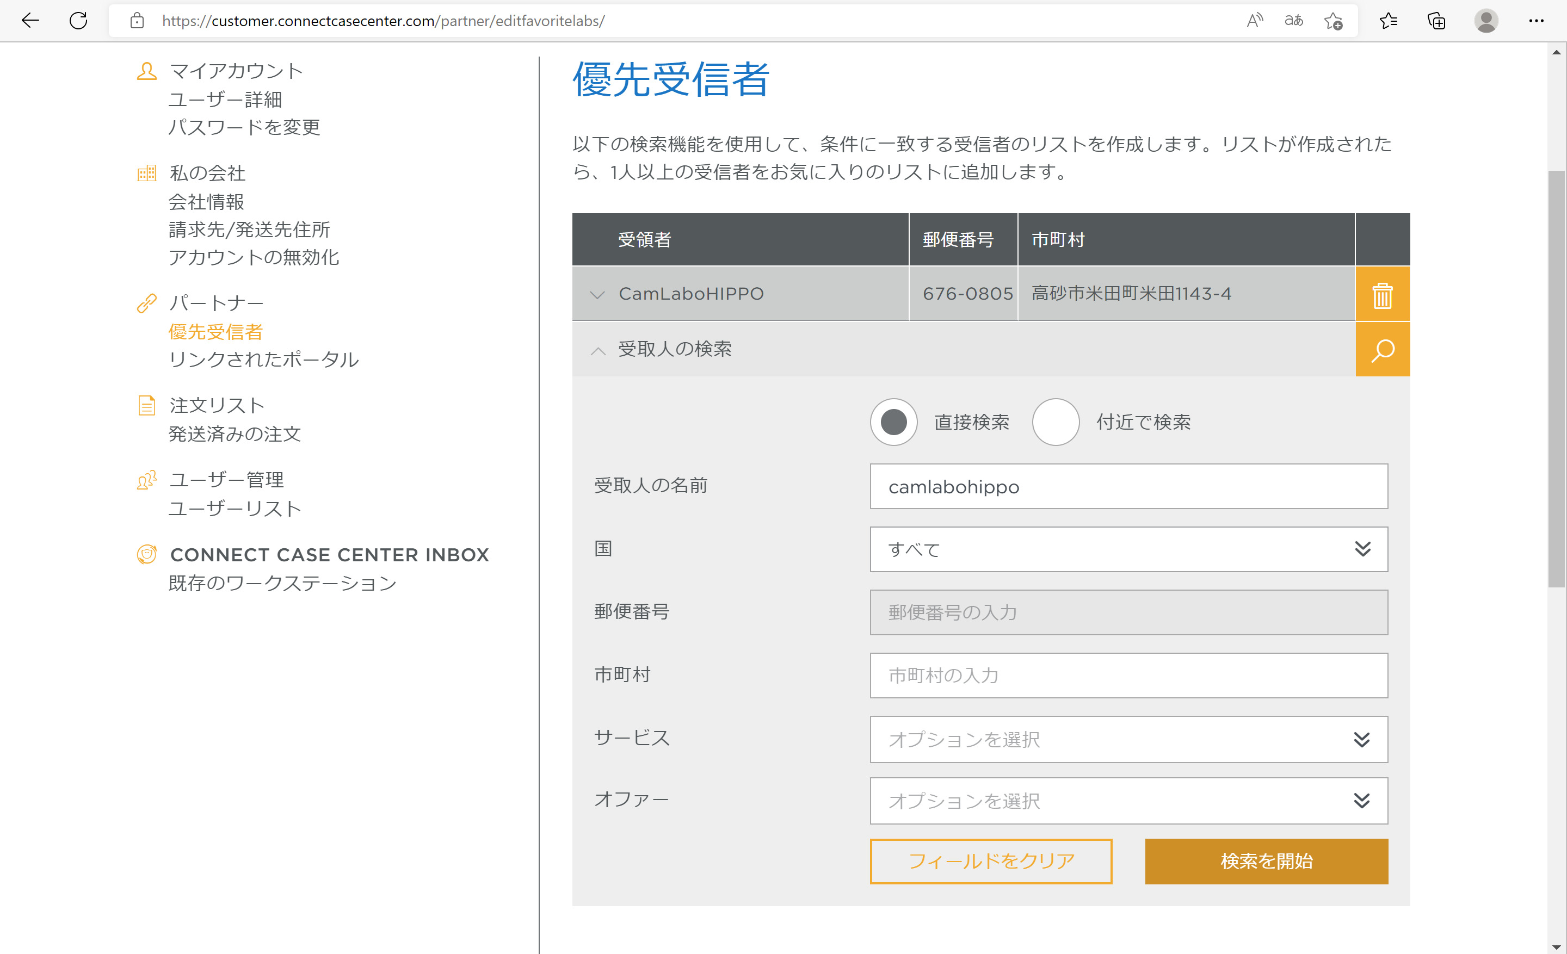Open the サービス options dropdown

click(1129, 739)
